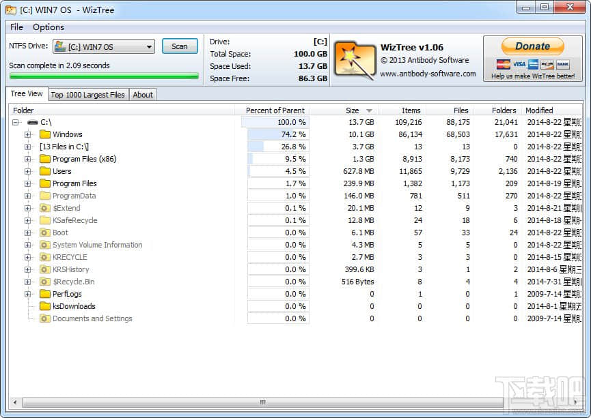This screenshot has width=591, height=418.
Task: Click the sort arrow in Size column
Action: 369,110
